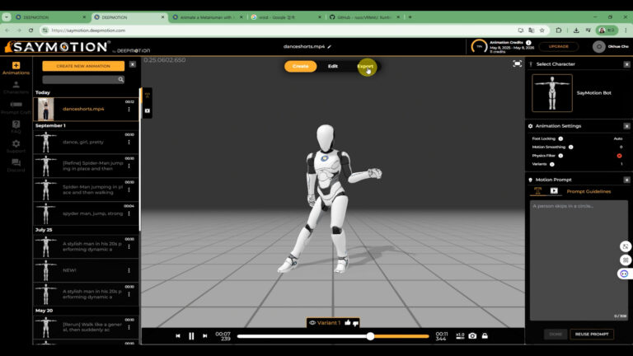Click the motion prompt text area
This screenshot has width=633, height=356.
(578, 255)
